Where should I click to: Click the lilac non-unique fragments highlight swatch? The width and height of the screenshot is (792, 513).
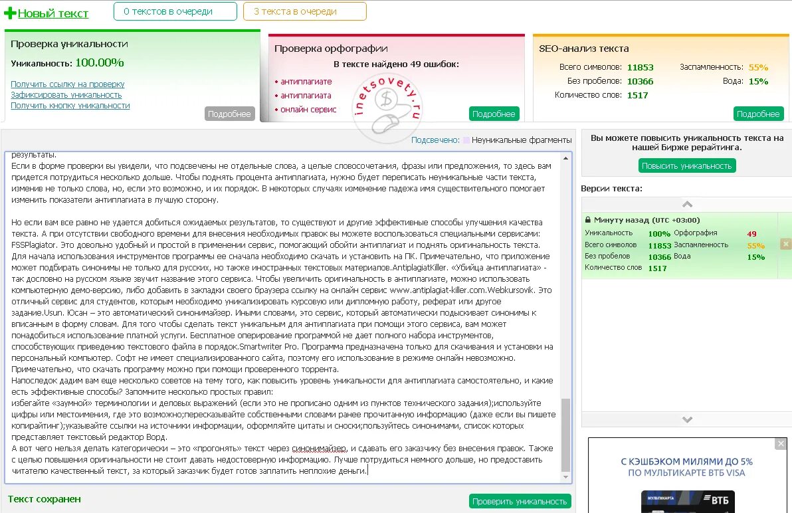[x=466, y=140]
